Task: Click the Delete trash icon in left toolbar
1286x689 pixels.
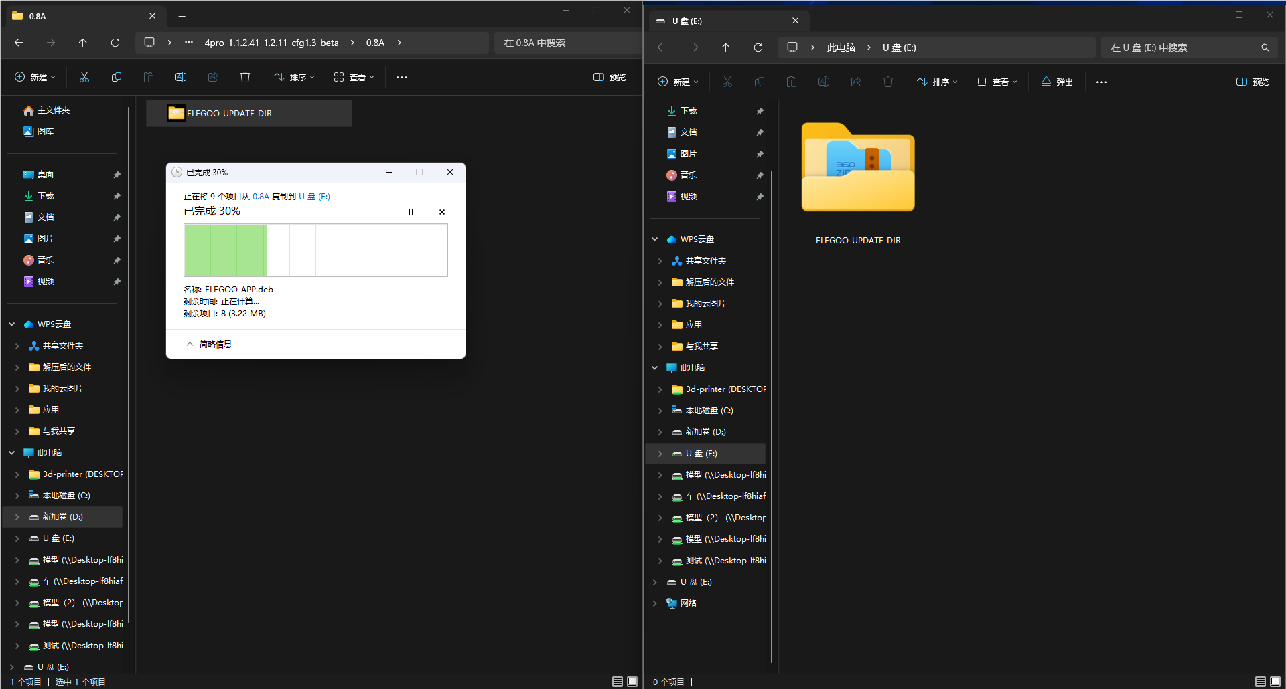Action: tap(245, 78)
